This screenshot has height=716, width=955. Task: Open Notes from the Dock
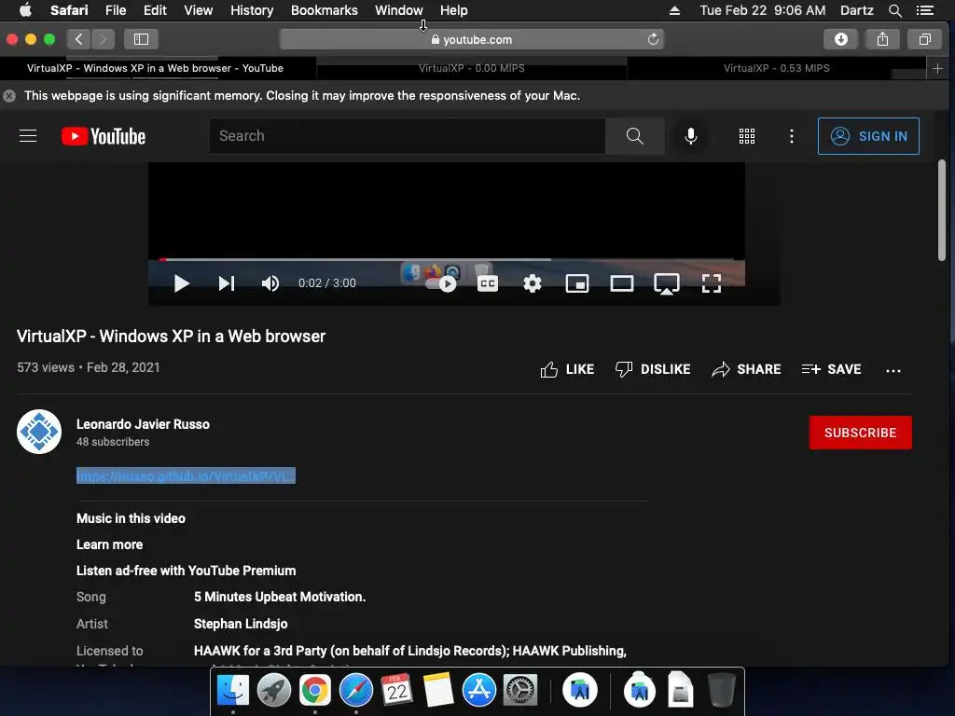click(438, 691)
